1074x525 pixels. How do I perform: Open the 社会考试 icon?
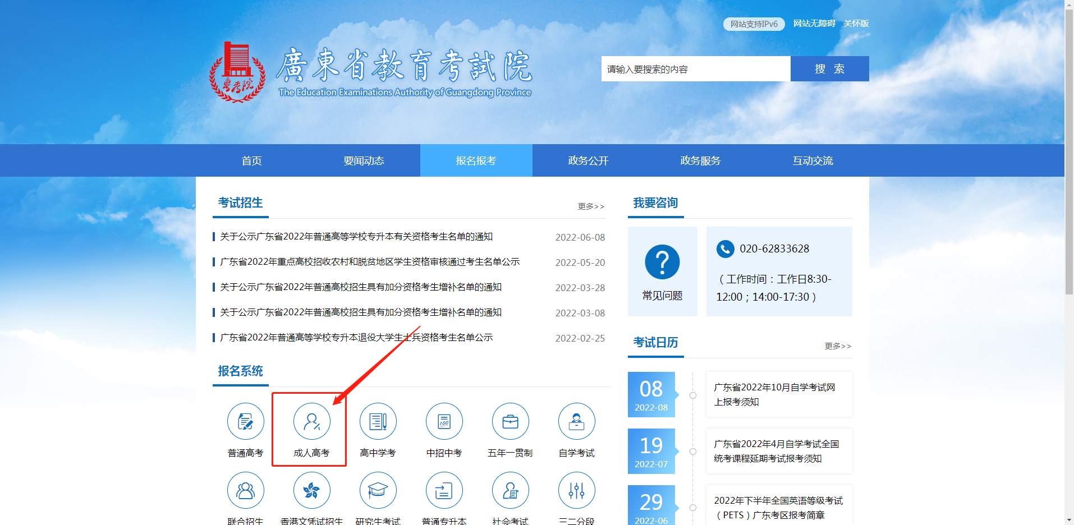tap(510, 490)
